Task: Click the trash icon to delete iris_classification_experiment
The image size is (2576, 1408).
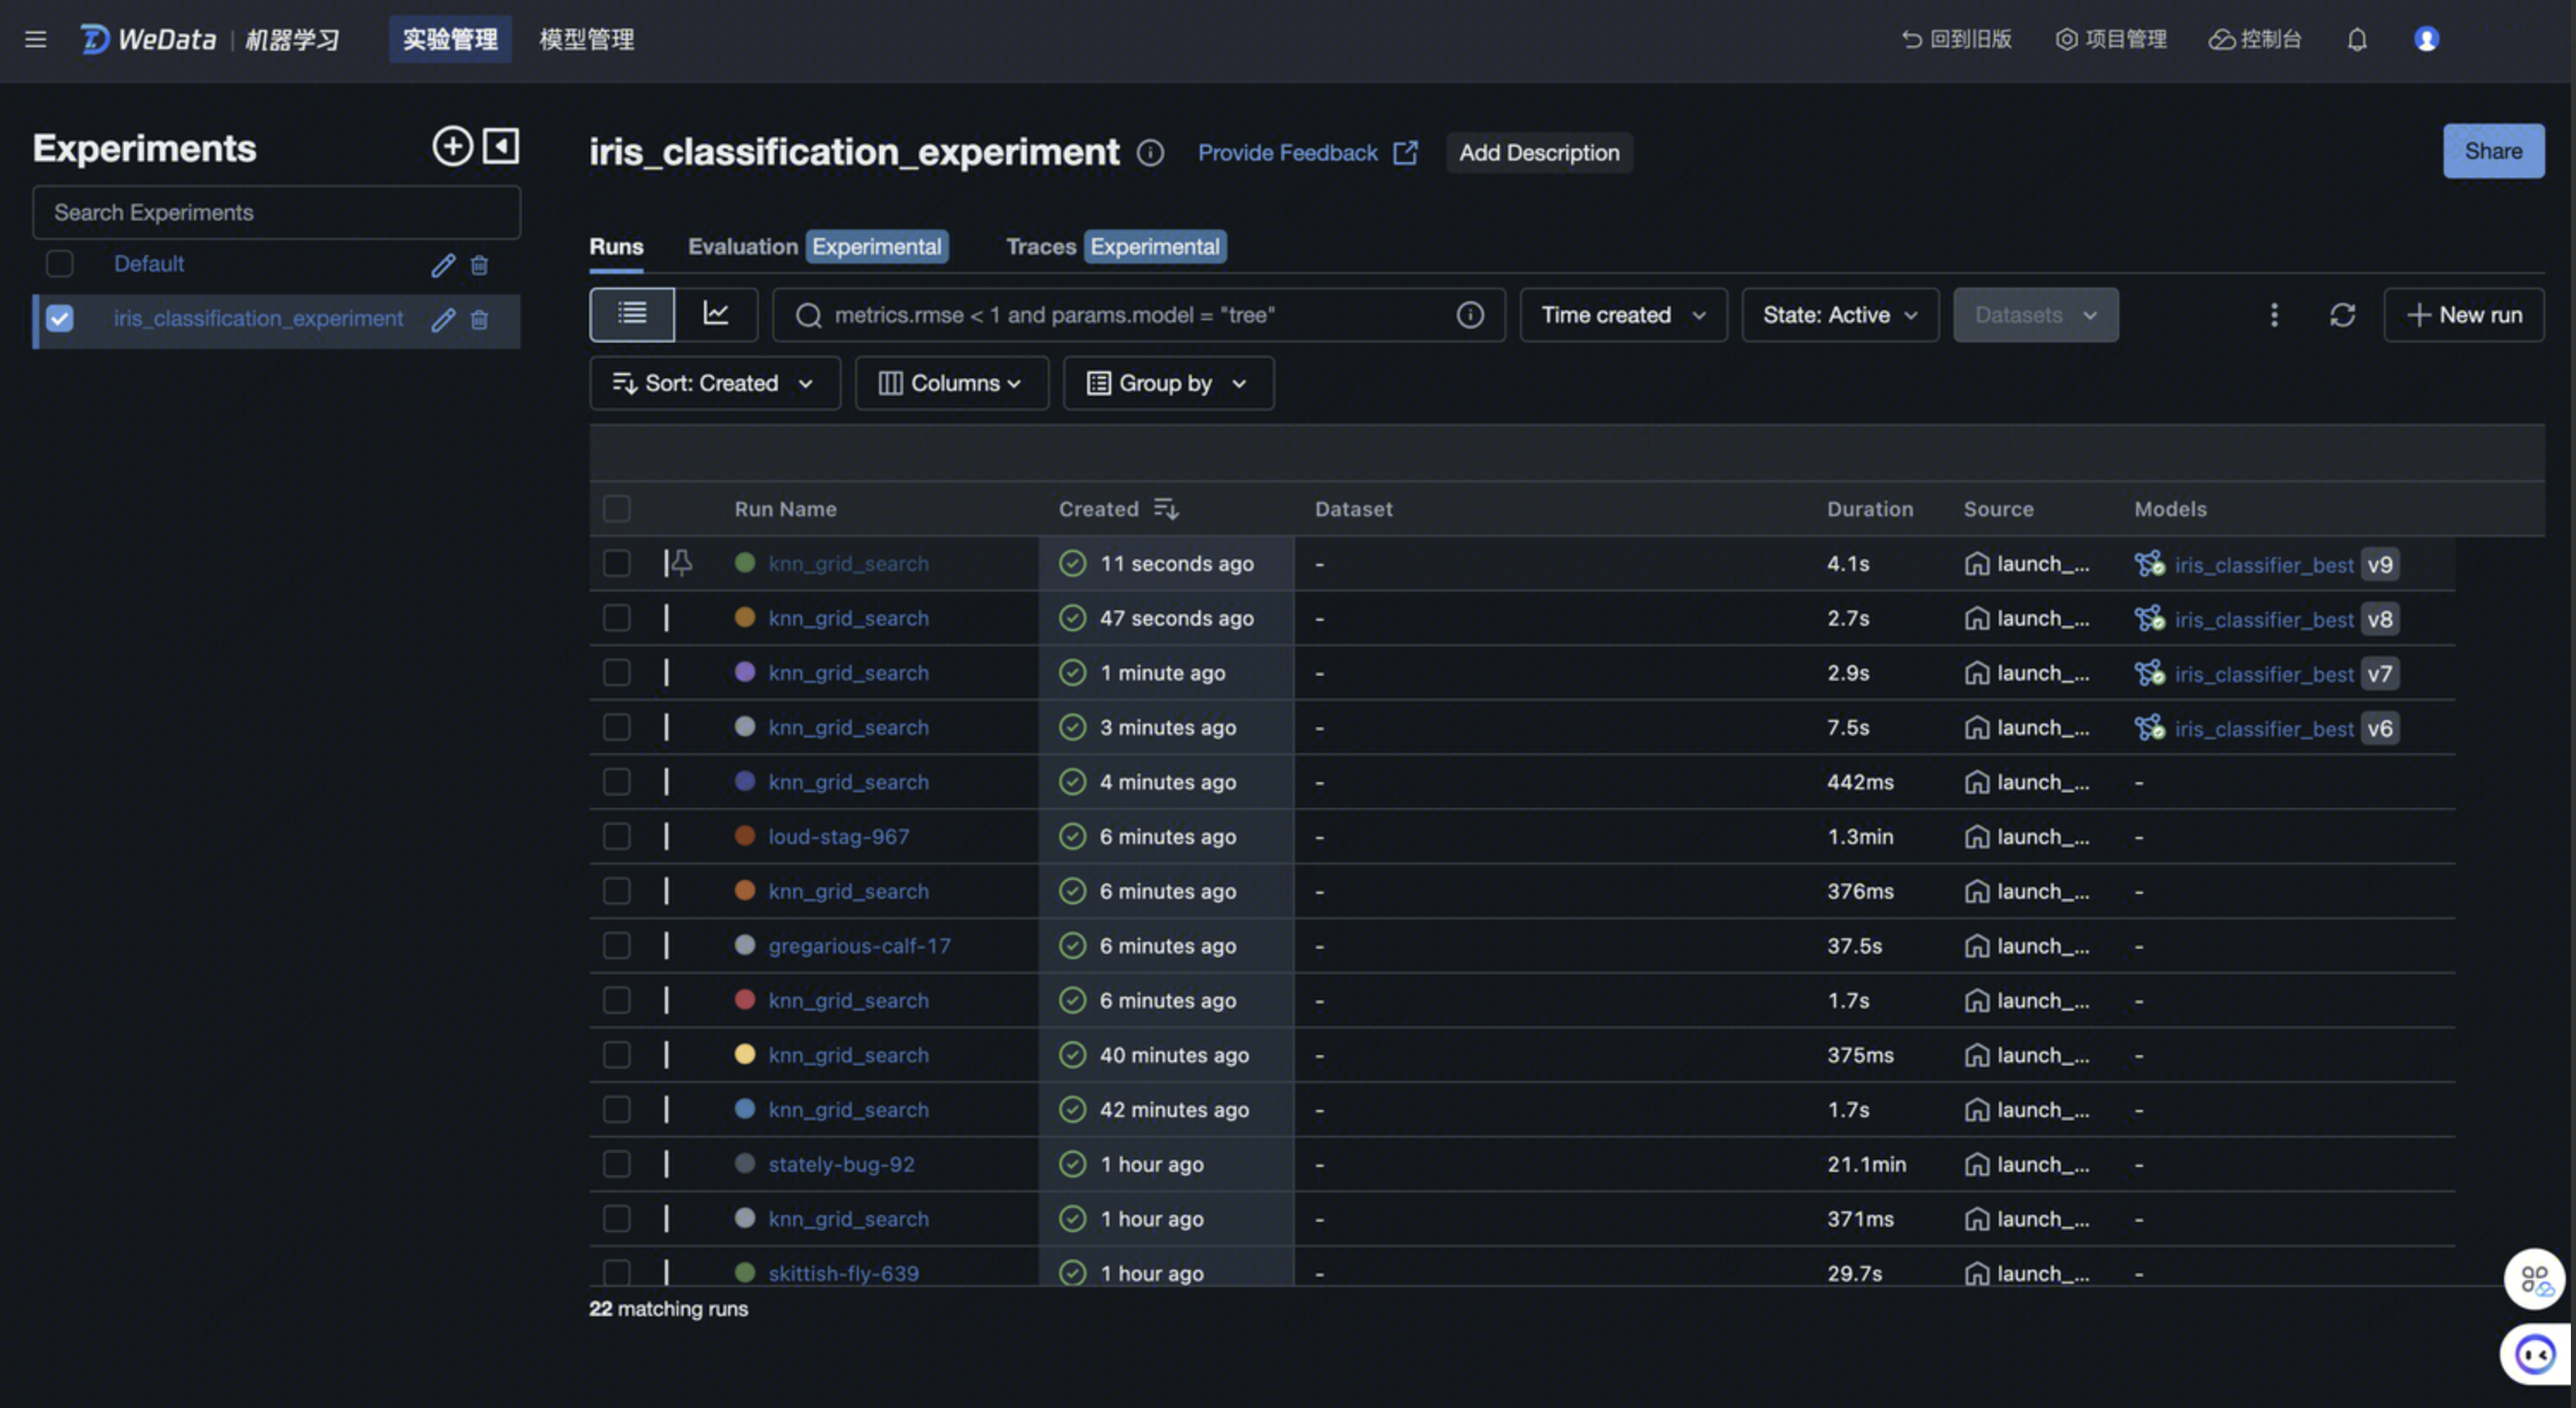Action: coord(480,319)
